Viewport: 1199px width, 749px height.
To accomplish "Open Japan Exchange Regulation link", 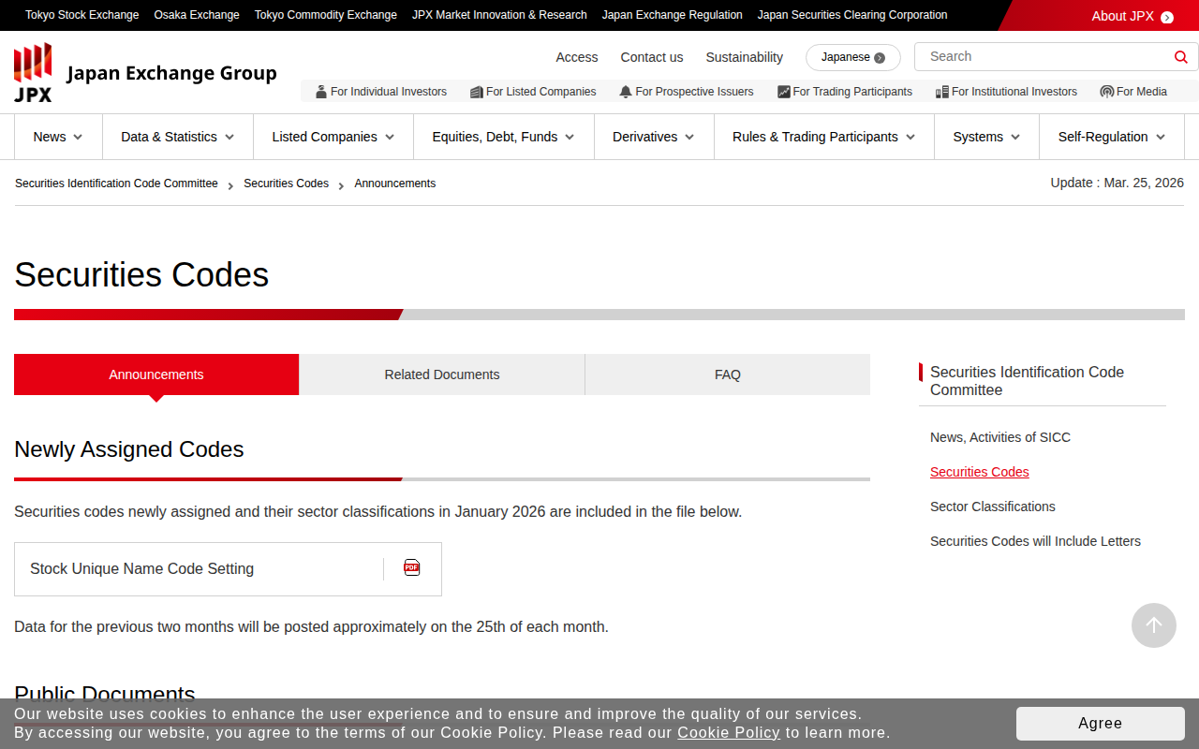I will tap(673, 15).
